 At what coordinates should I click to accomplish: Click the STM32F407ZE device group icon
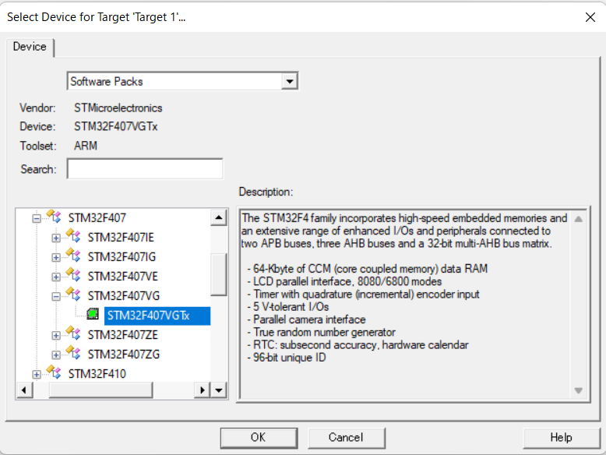click(73, 333)
